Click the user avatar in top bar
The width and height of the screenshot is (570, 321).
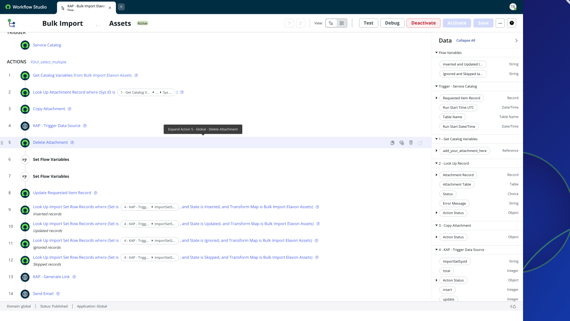click(513, 7)
